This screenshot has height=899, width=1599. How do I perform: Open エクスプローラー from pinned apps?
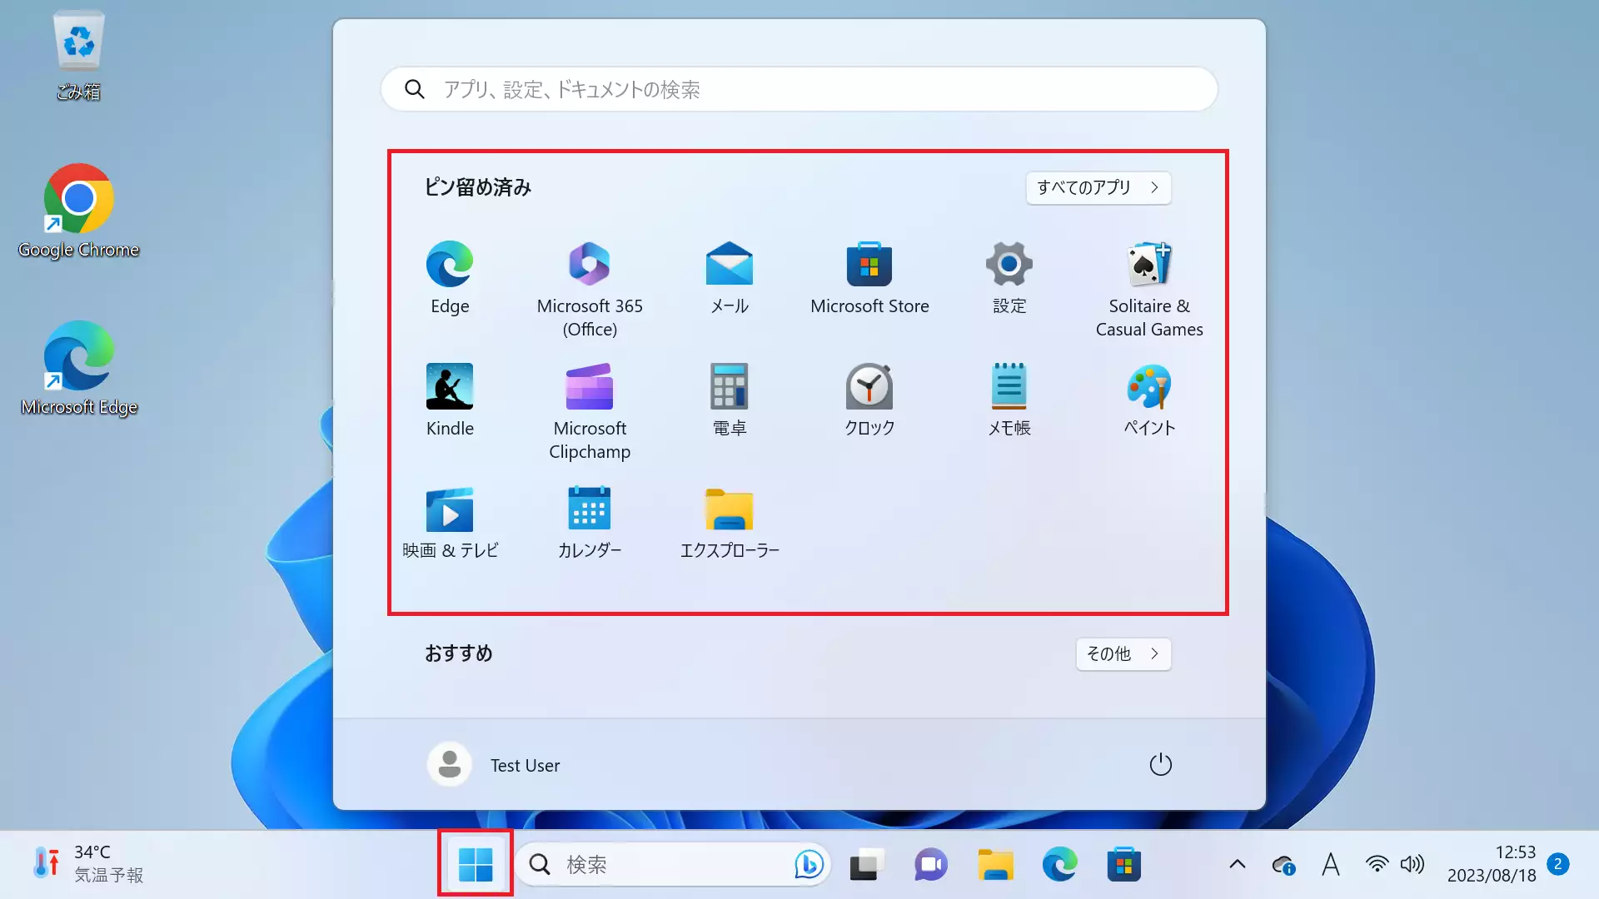(x=730, y=523)
